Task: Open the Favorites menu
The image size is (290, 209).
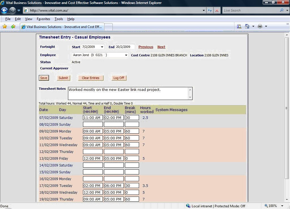Action: coord(43,19)
